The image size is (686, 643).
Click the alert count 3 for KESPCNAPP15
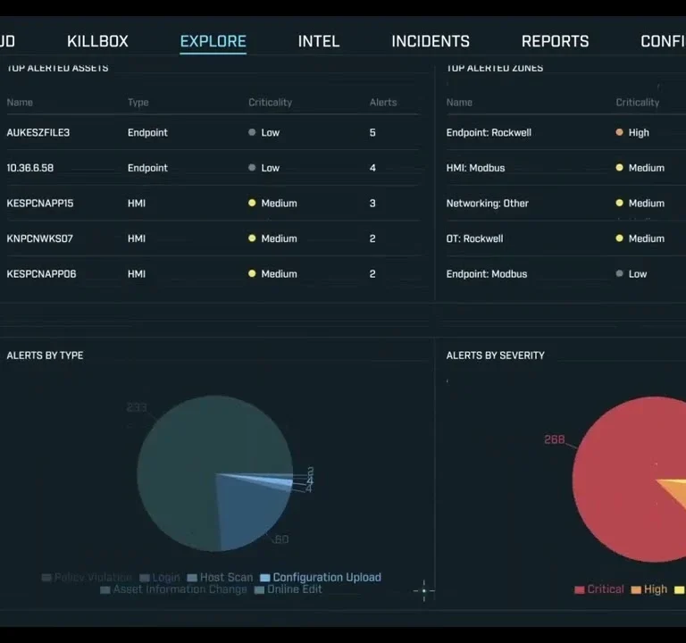point(372,204)
